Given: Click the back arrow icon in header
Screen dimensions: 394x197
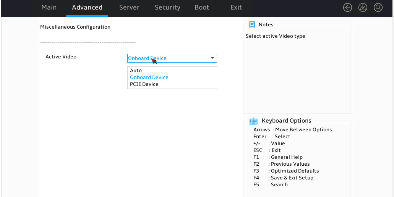Looking at the screenshot, I should (x=347, y=8).
